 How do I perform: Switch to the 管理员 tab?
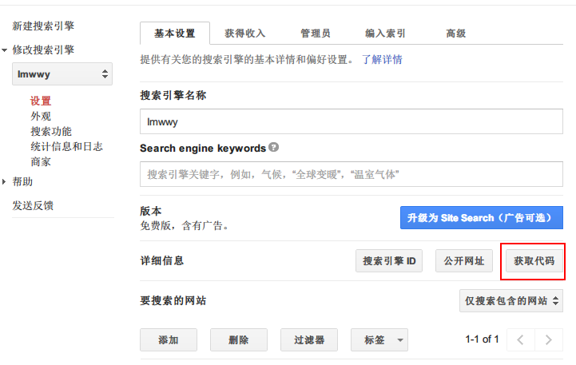[x=316, y=34]
